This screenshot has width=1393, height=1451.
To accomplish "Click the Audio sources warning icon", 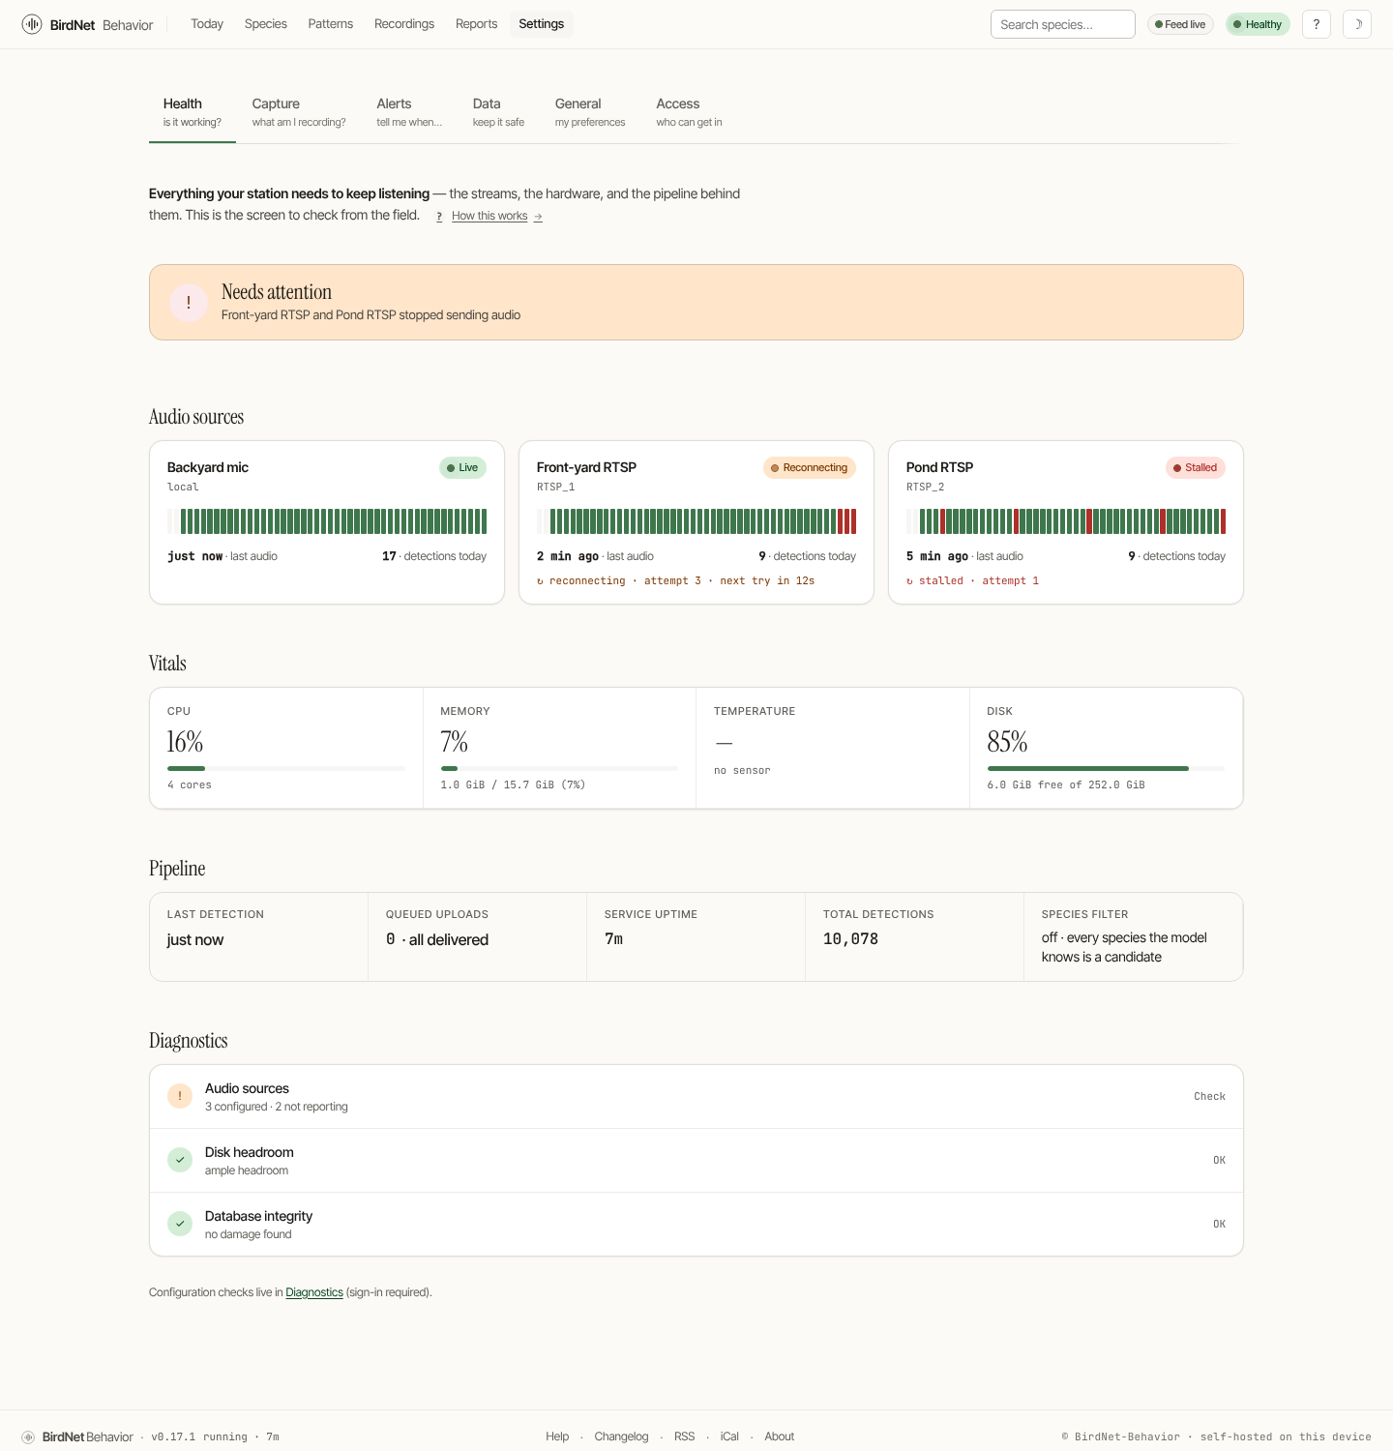I will 180,1096.
